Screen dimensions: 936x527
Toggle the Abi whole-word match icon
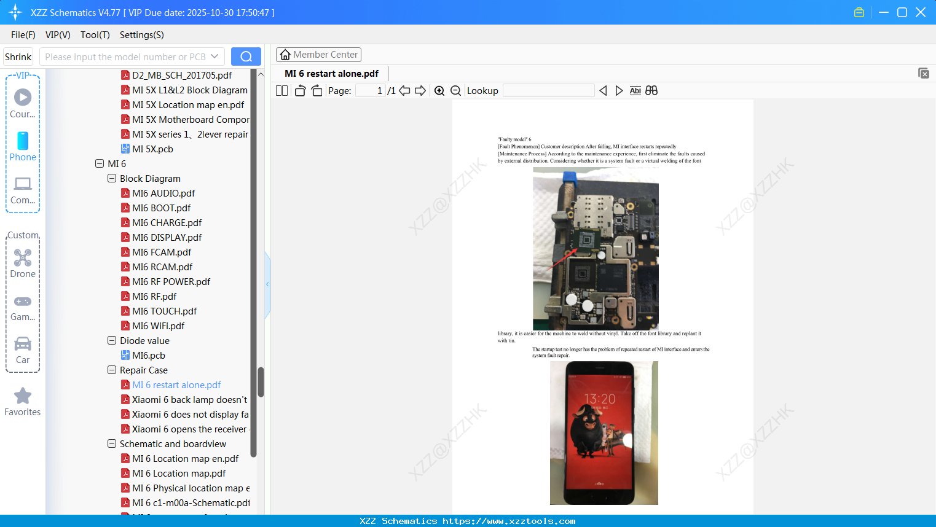(635, 91)
